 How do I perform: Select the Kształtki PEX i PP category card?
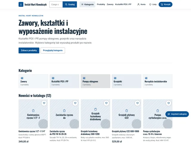tap(64, 81)
